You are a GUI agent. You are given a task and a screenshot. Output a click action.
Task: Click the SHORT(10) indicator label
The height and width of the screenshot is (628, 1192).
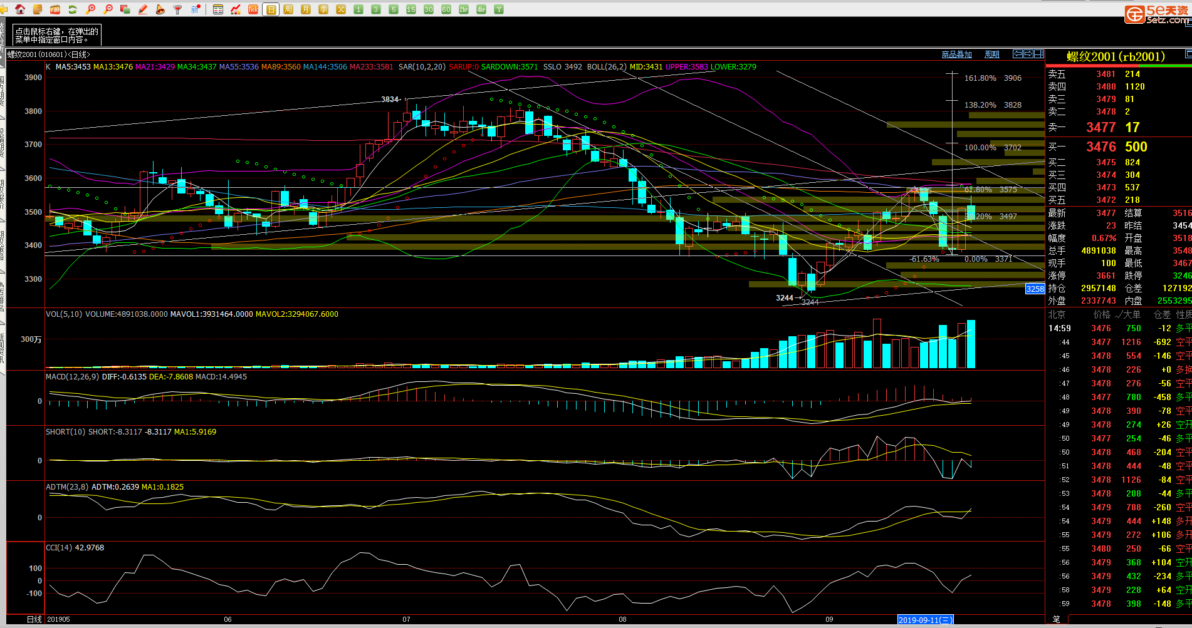pyautogui.click(x=66, y=432)
